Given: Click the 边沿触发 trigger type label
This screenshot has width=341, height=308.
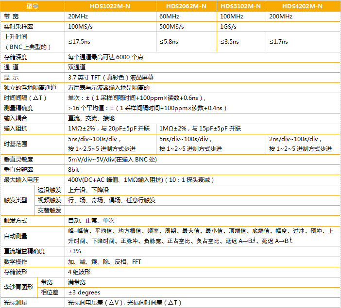Looking at the screenshot, I should 50,190.
